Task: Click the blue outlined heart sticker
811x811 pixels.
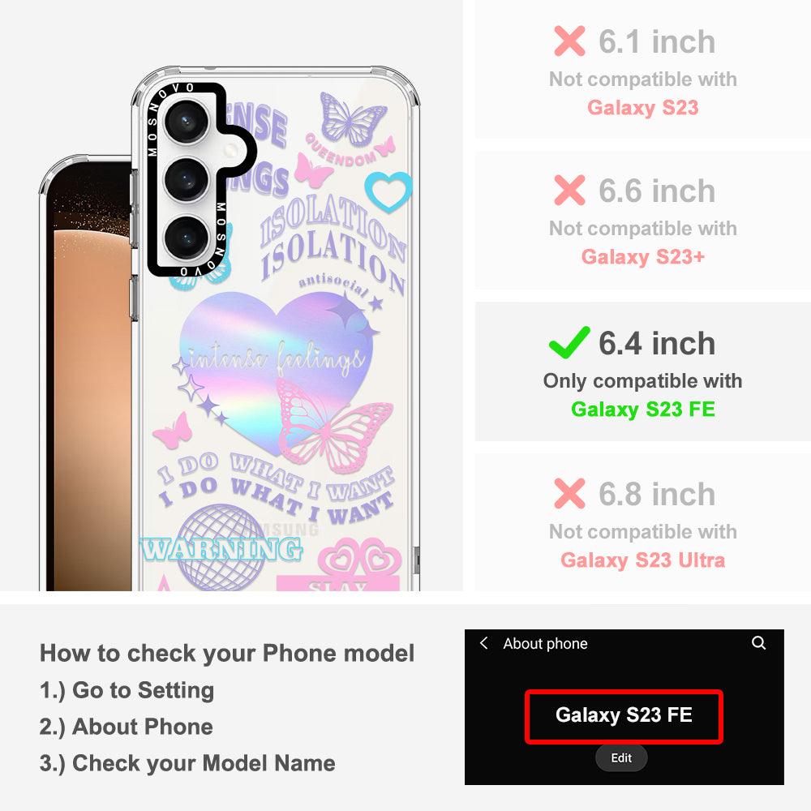Action: coord(388,191)
